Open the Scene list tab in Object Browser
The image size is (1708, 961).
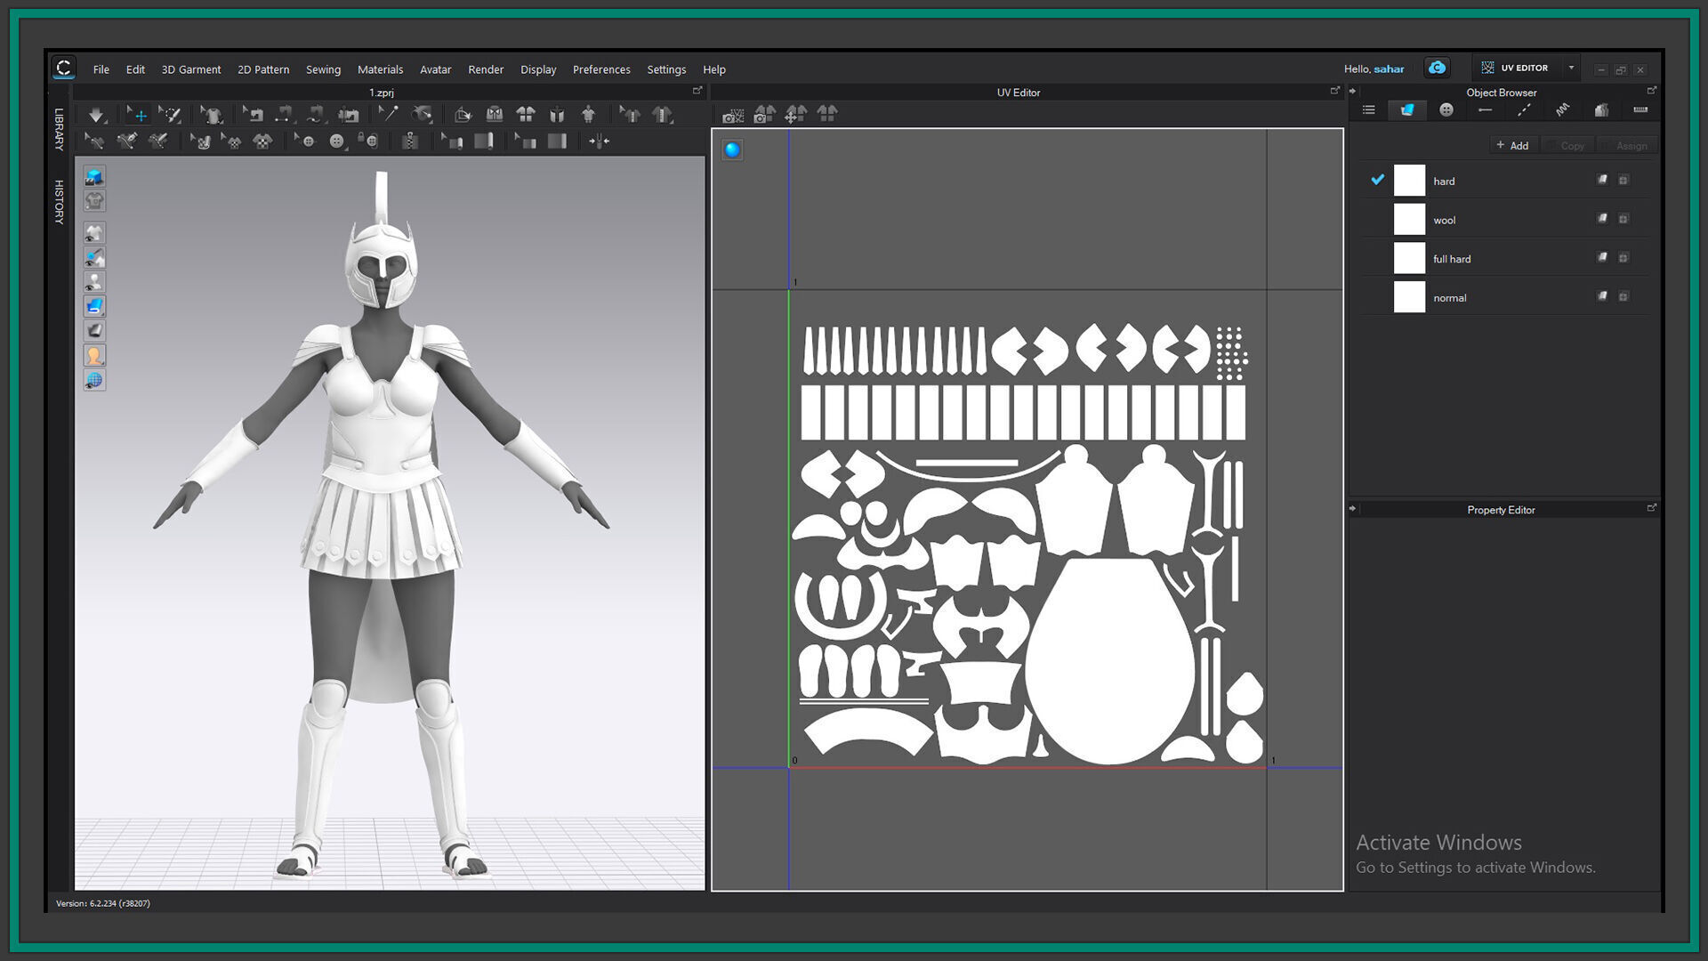pos(1368,110)
